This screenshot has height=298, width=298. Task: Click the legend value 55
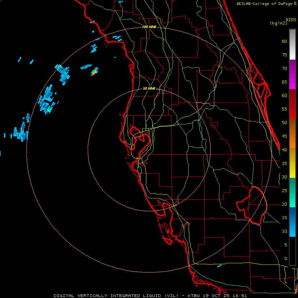pos(284,109)
